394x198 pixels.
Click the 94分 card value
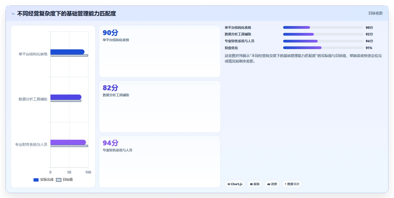110,143
